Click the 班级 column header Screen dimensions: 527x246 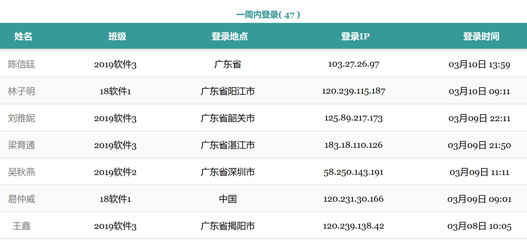point(117,36)
